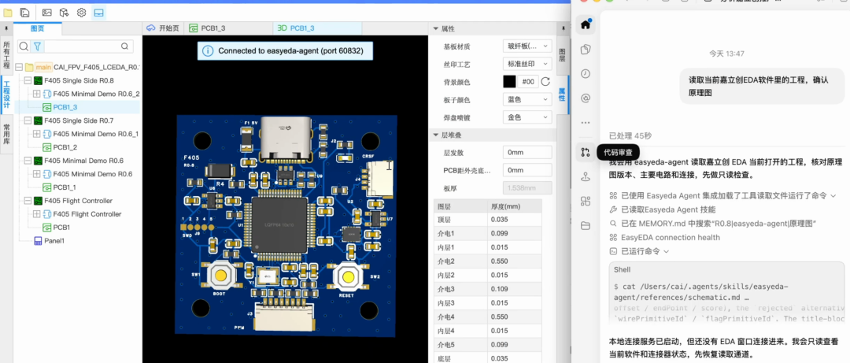Click the F405 Single Side R0.8 board icon
The image size is (850, 363).
click(x=38, y=80)
